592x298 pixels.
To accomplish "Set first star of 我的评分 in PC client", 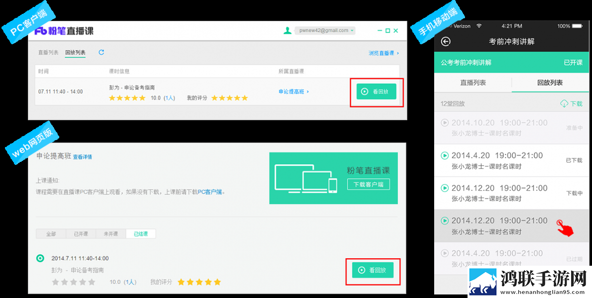I will (x=215, y=98).
